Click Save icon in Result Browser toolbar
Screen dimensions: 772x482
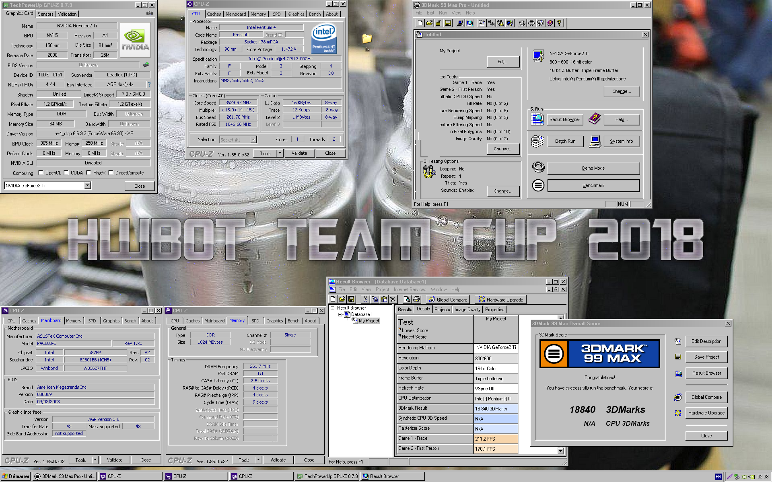351,299
